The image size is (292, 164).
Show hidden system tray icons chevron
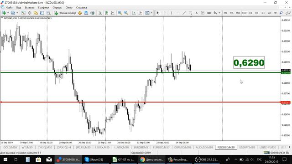pyautogui.click(x=236, y=159)
